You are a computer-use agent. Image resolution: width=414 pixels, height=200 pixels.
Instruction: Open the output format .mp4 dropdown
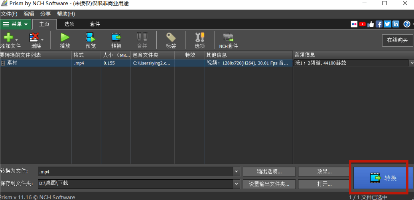click(x=236, y=172)
